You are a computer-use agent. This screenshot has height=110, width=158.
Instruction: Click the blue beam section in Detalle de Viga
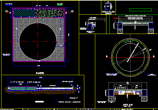108,7
